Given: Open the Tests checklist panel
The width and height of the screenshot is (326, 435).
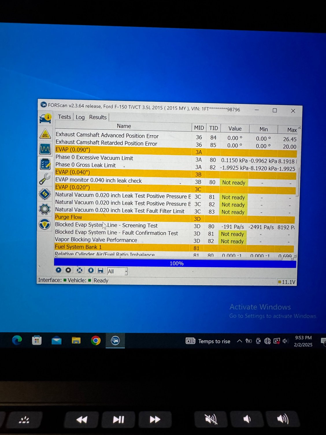Looking at the screenshot, I should 45,164.
